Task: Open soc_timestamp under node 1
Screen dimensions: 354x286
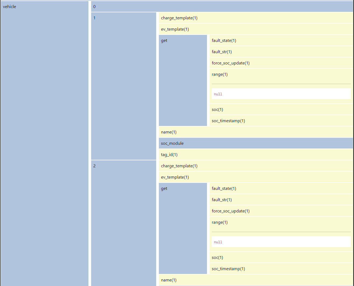Action: click(x=228, y=121)
